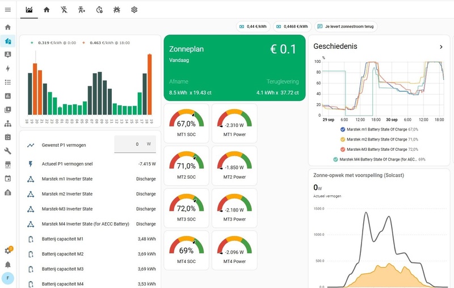Viewport: 454px width, 288px height.
Task: Open the wrench developer tools sidebar icon
Action: point(8,151)
